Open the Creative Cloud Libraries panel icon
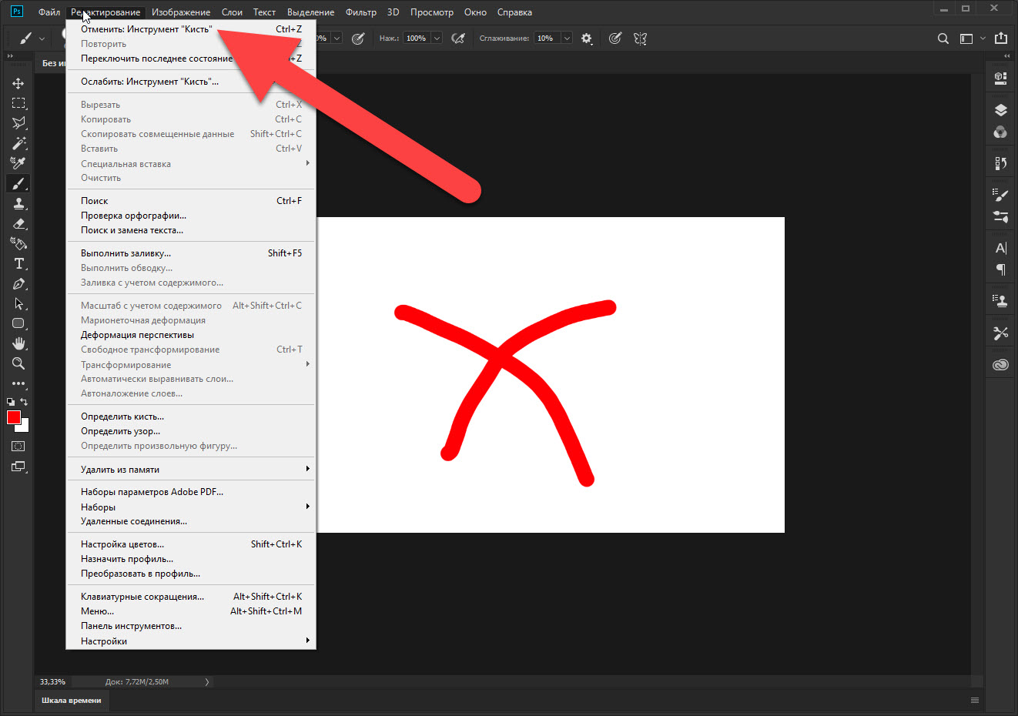The image size is (1018, 716). coord(1000,365)
